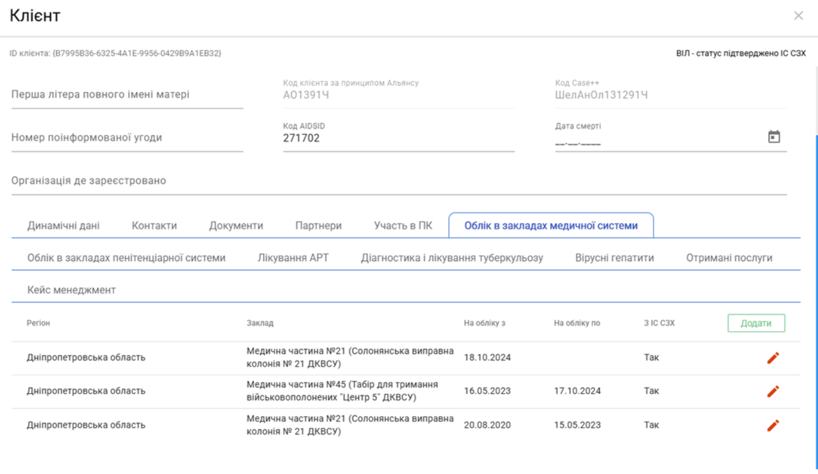
Task: Open the Документи tab
Action: tap(236, 225)
